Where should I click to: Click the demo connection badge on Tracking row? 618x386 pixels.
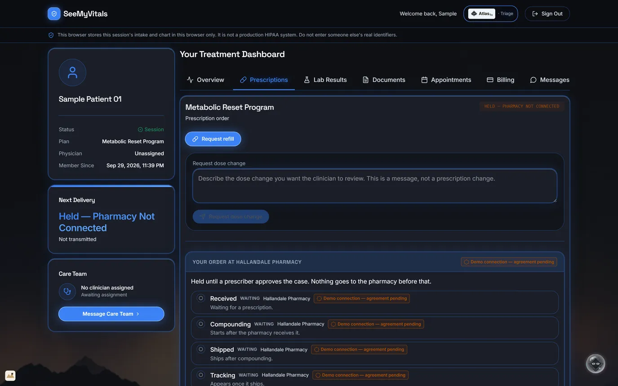(360, 375)
